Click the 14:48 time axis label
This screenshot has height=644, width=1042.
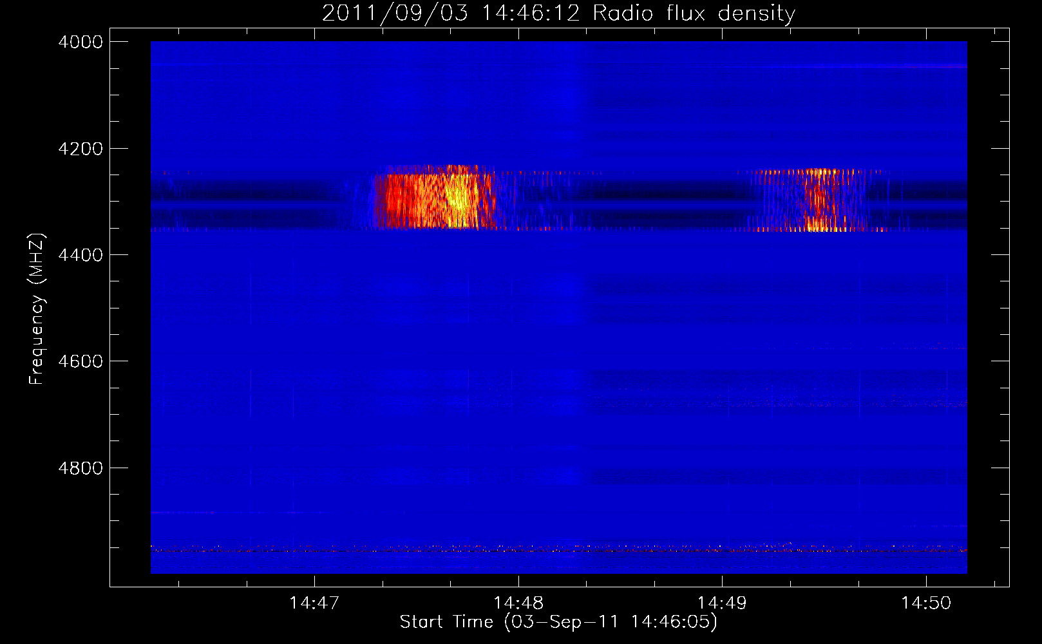518,603
